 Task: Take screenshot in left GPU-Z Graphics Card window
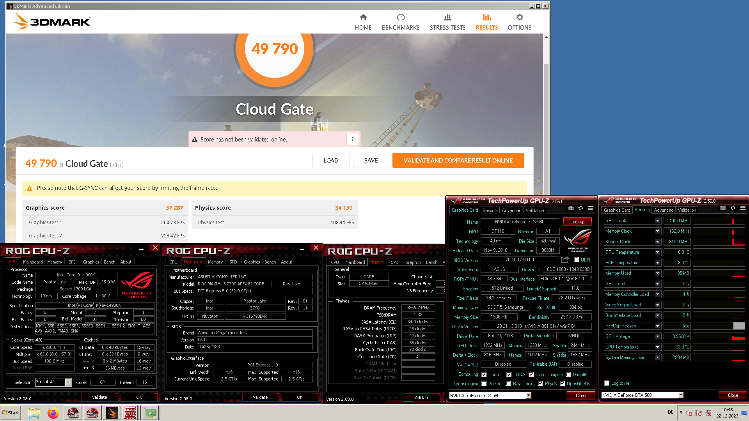(x=571, y=208)
